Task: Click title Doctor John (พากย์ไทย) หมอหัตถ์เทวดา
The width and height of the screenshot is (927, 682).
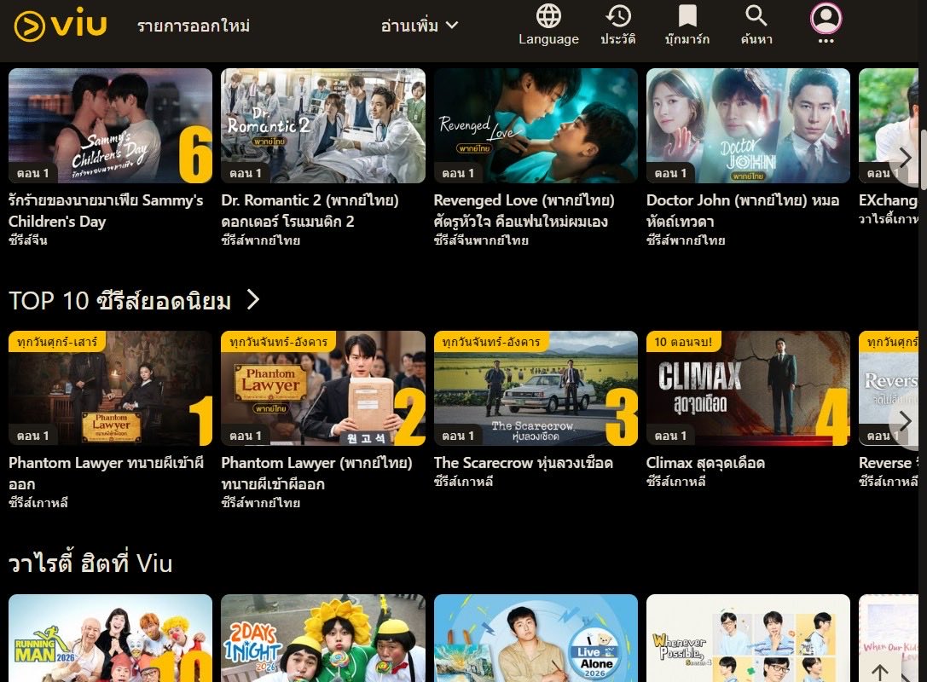Action: [743, 211]
